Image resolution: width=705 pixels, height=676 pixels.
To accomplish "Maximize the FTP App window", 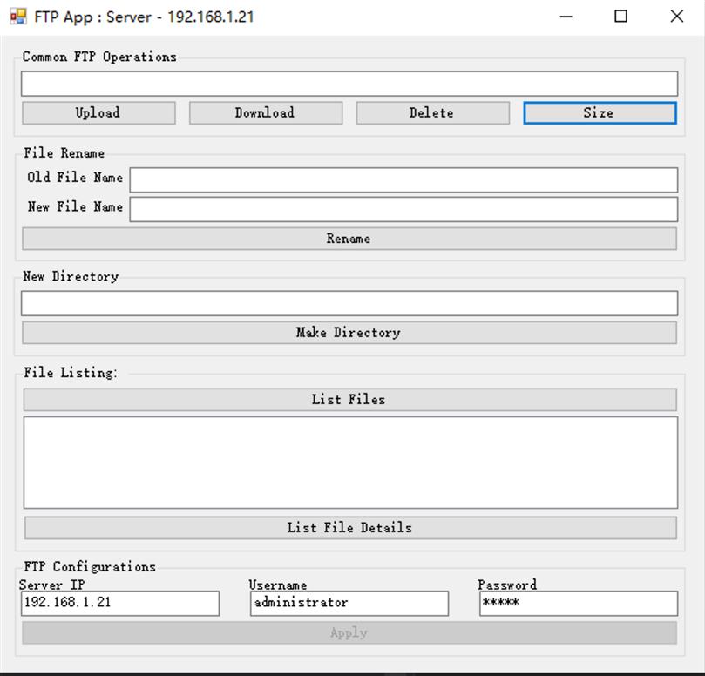I will click(621, 17).
